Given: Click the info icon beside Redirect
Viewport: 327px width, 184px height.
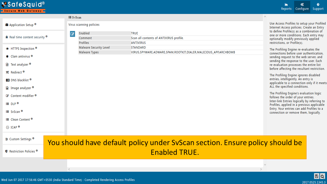Looking at the screenshot, I should 24,72.
